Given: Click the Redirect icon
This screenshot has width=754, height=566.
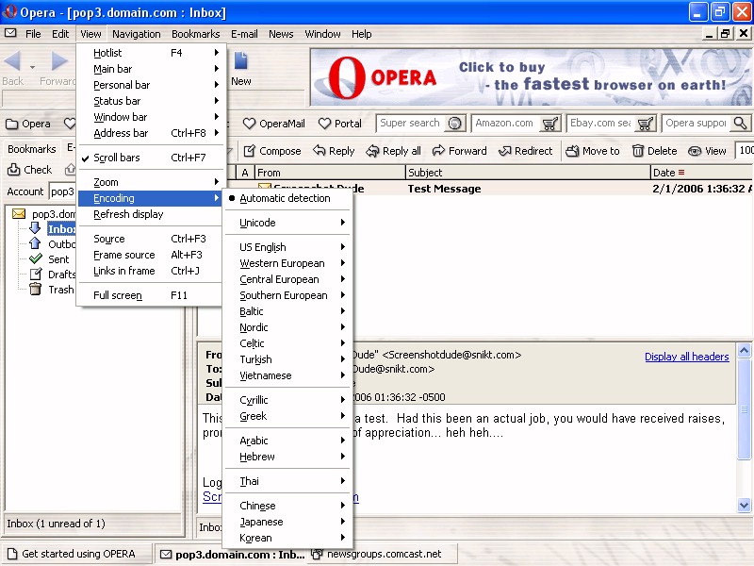Looking at the screenshot, I should tap(504, 151).
